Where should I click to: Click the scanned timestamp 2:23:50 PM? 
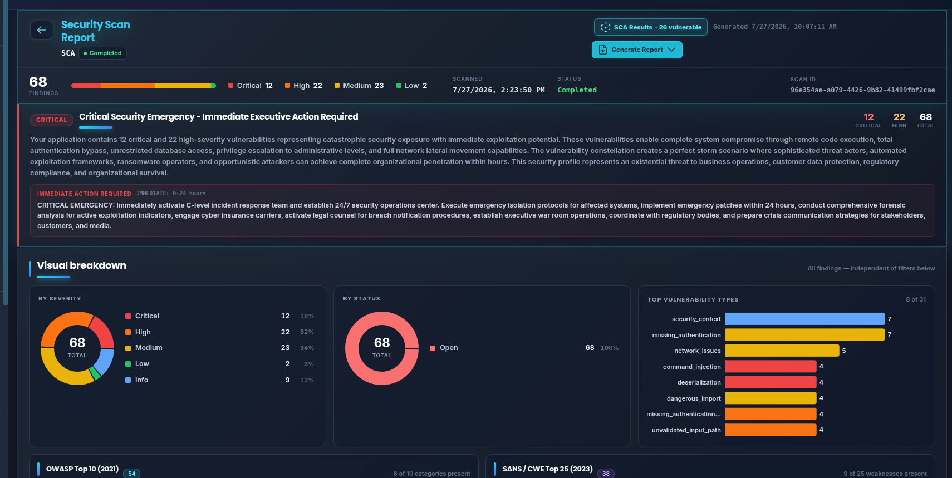[x=499, y=90]
